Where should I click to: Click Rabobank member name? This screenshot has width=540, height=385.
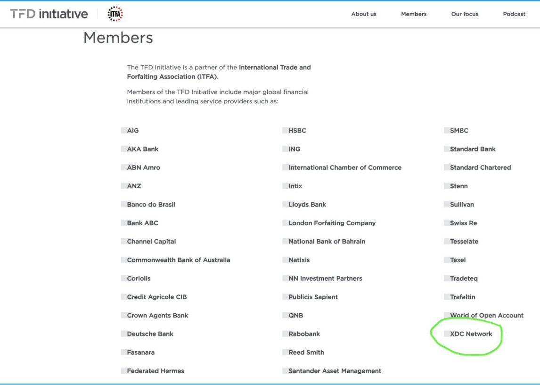coord(304,334)
